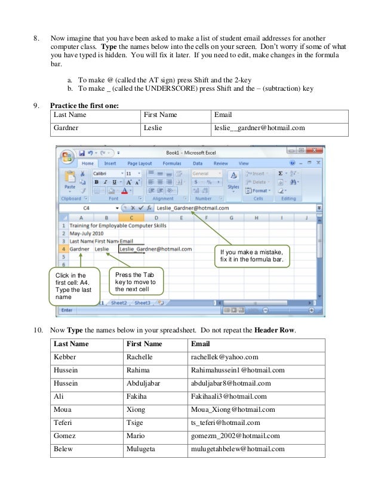Increase the font size with the large A
Screen dimensions: 381x493
click(x=128, y=182)
